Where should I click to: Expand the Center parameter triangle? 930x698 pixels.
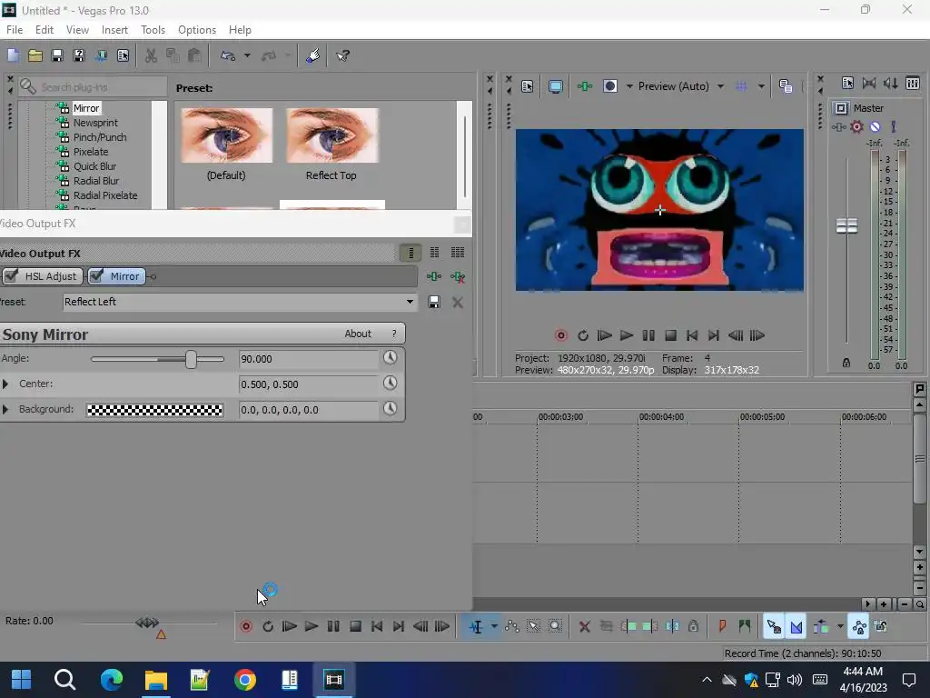(5, 384)
